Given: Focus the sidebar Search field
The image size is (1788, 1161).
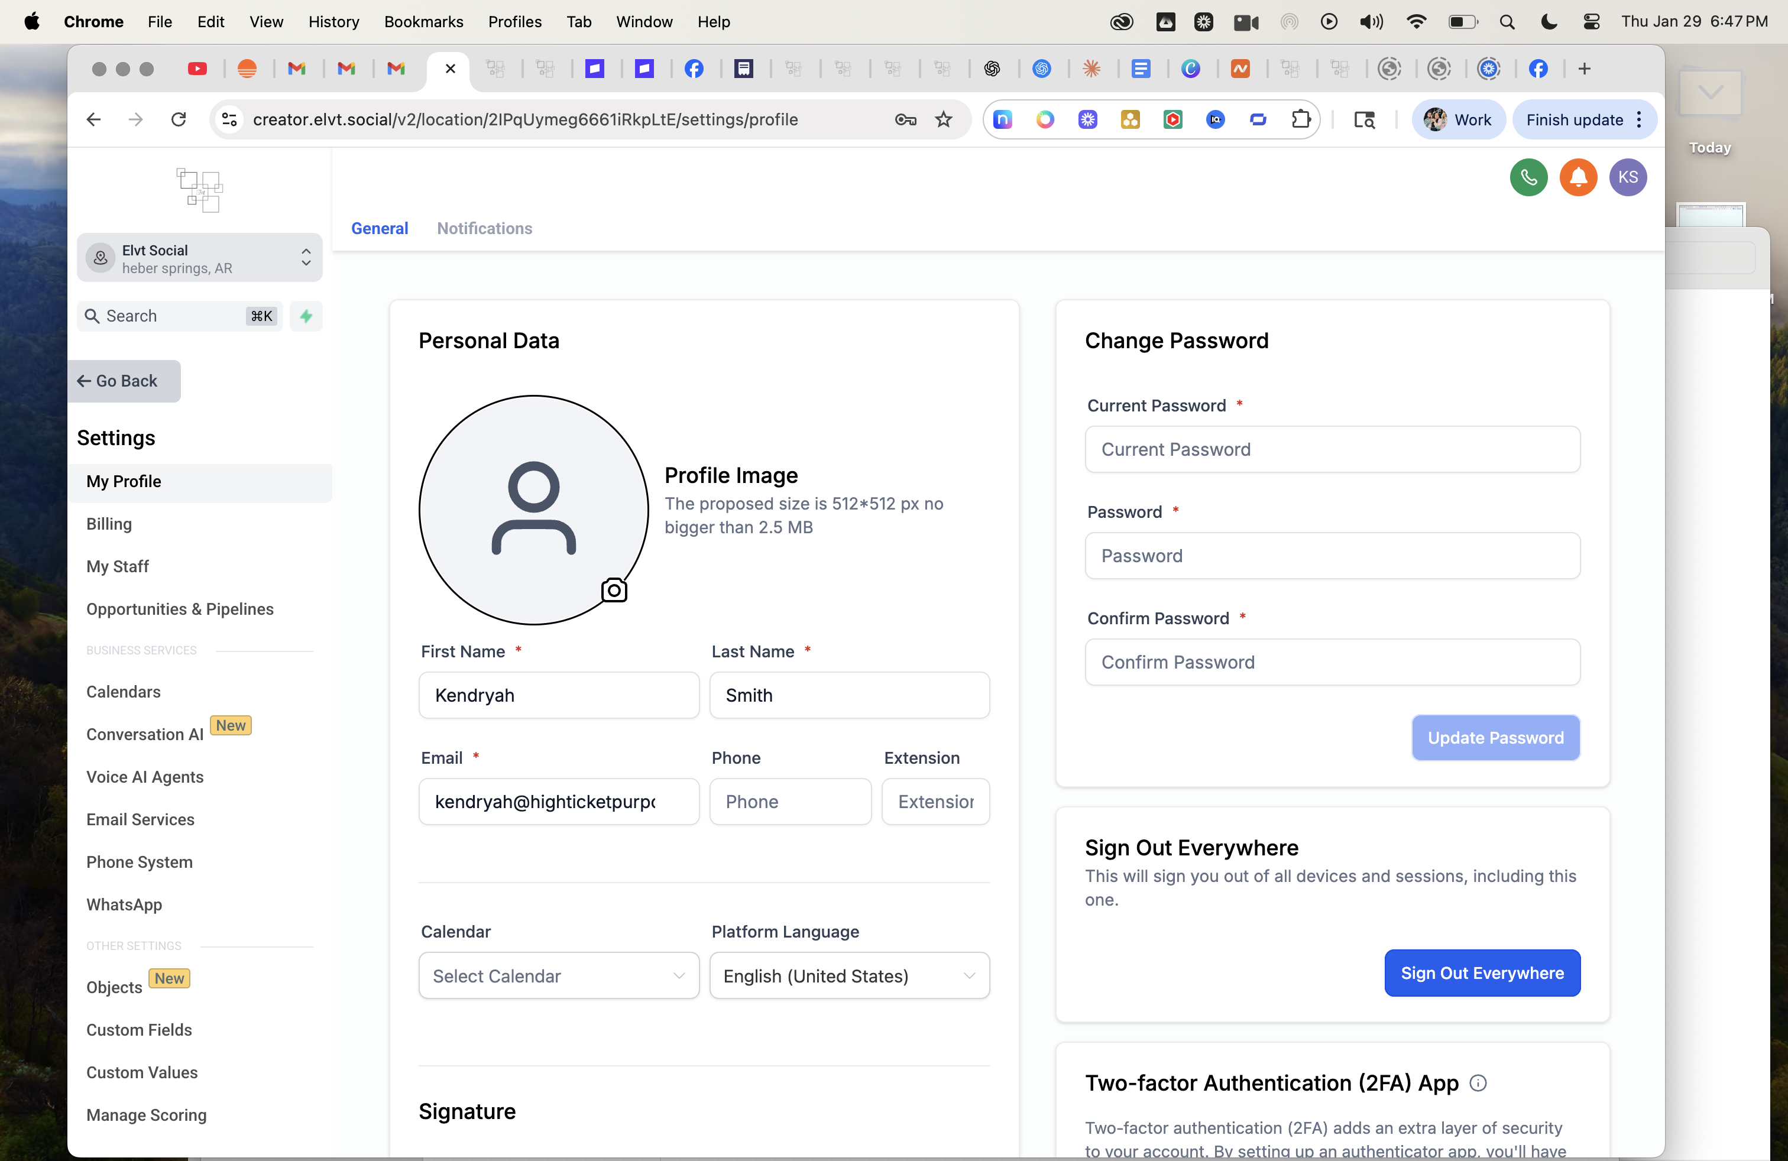Looking at the screenshot, I should [180, 316].
